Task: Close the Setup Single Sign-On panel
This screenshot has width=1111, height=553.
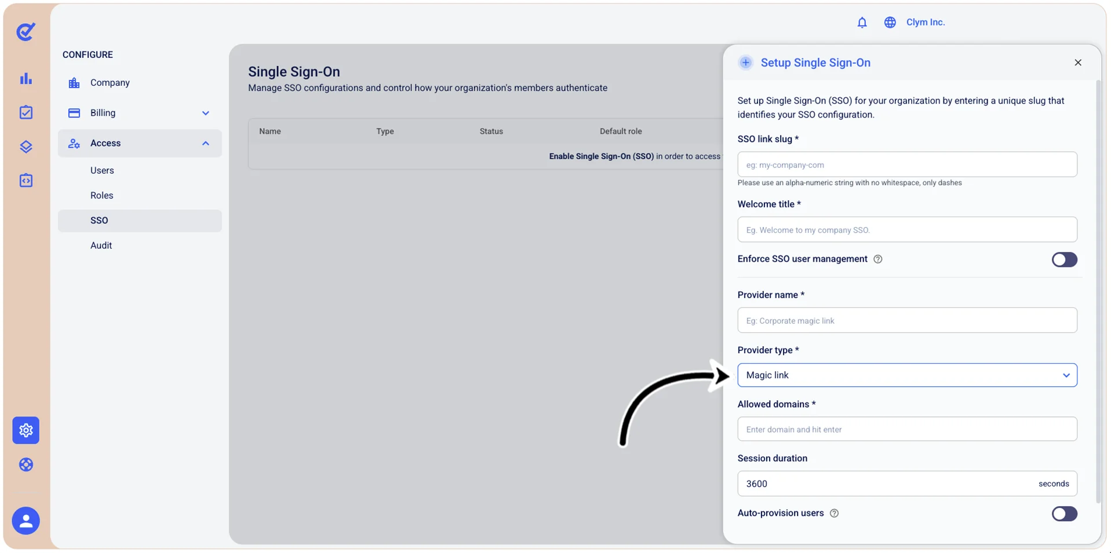Action: pos(1078,63)
